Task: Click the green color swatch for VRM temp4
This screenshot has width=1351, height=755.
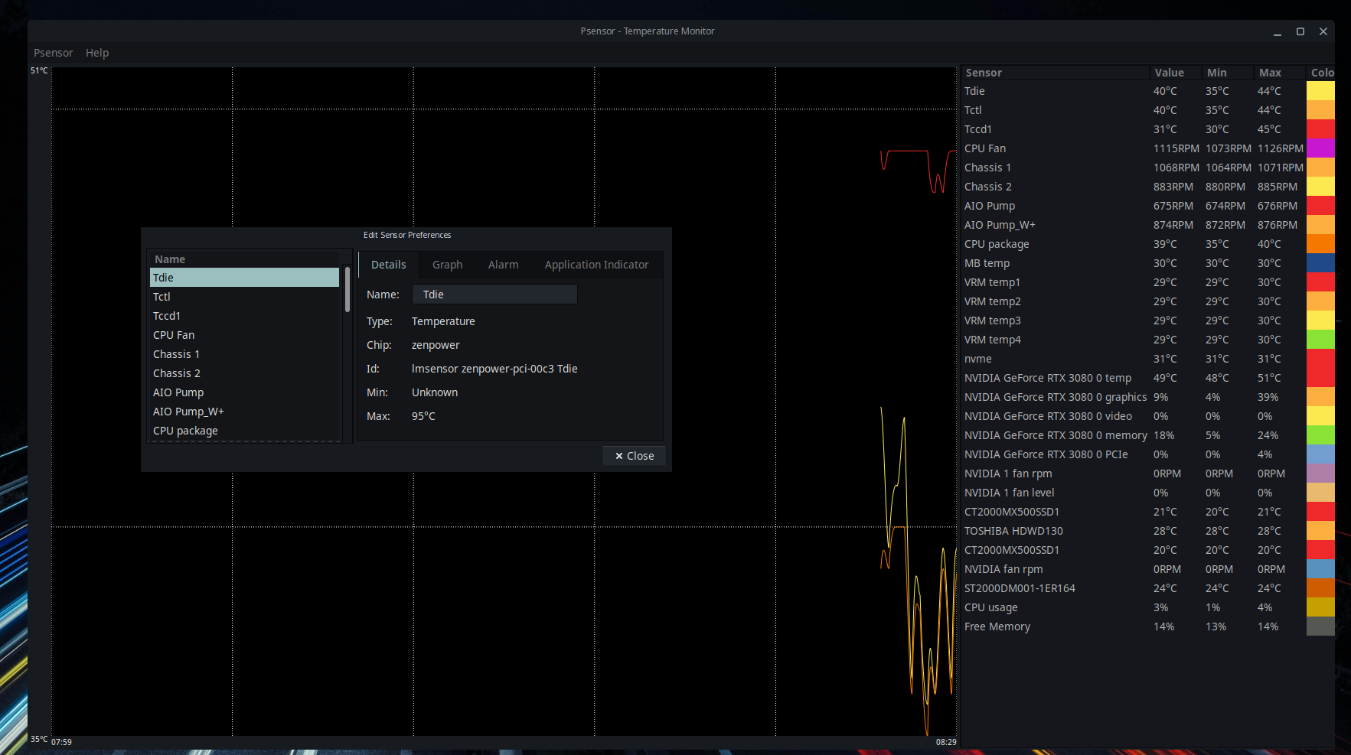Action: pos(1320,340)
